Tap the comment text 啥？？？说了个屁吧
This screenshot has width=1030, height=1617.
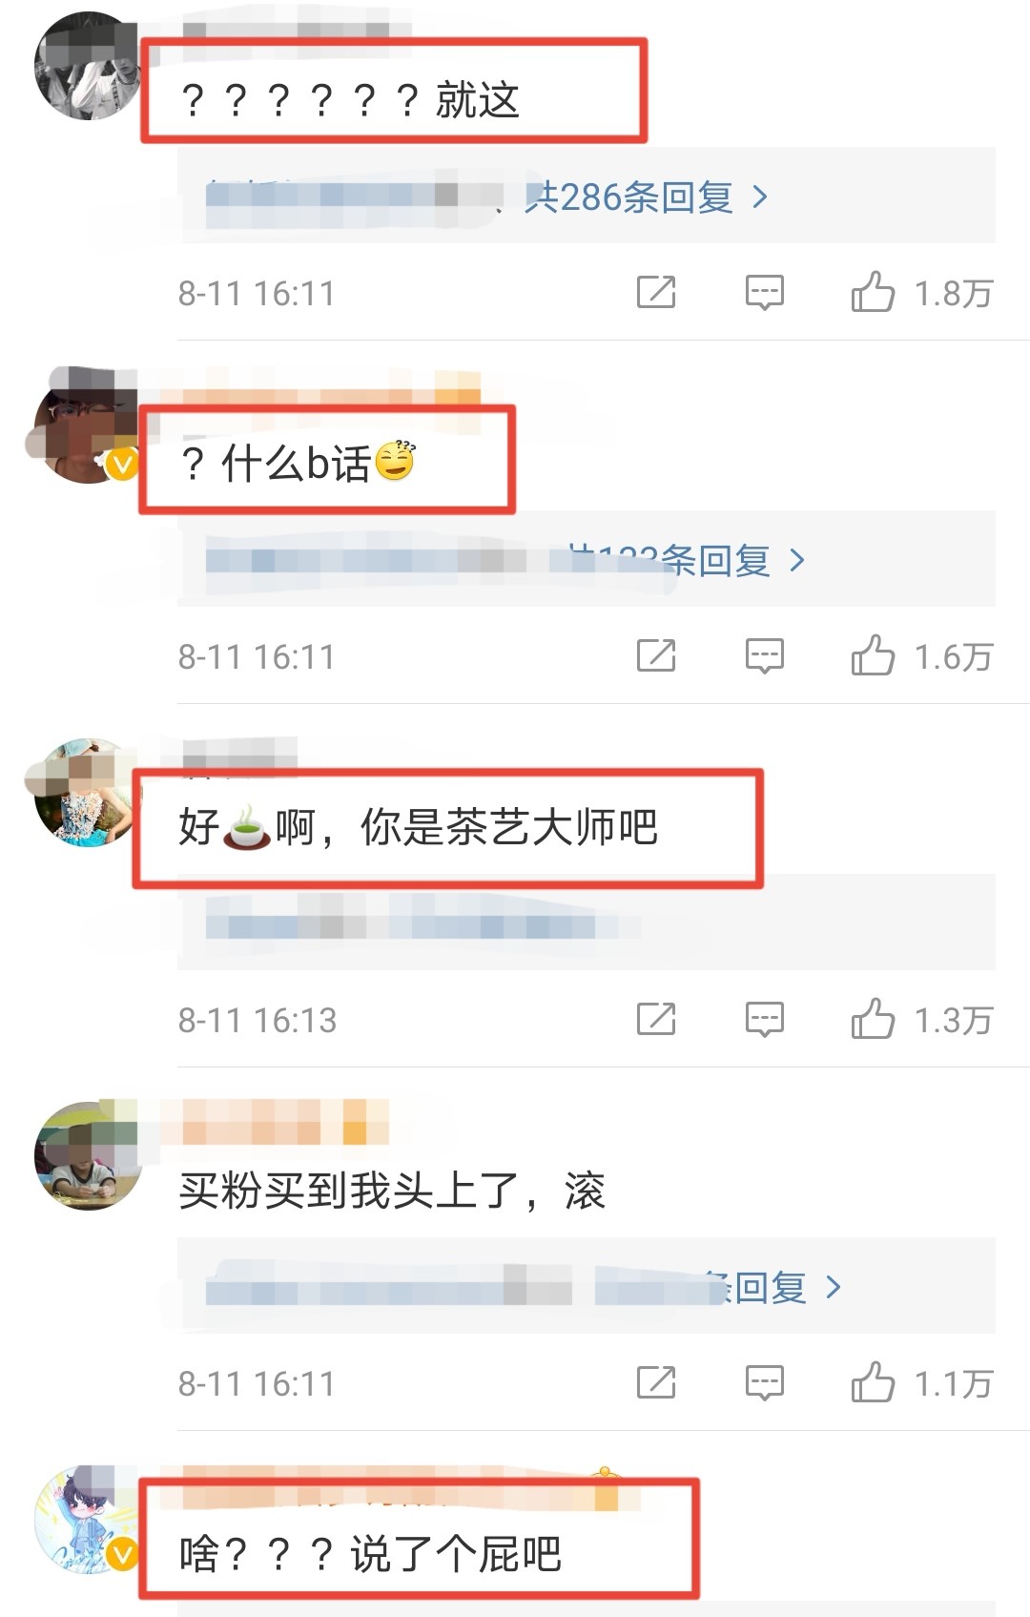[x=370, y=1554]
